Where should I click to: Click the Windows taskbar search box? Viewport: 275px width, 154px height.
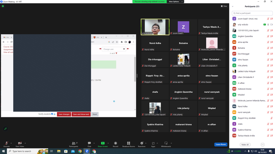[27, 151]
